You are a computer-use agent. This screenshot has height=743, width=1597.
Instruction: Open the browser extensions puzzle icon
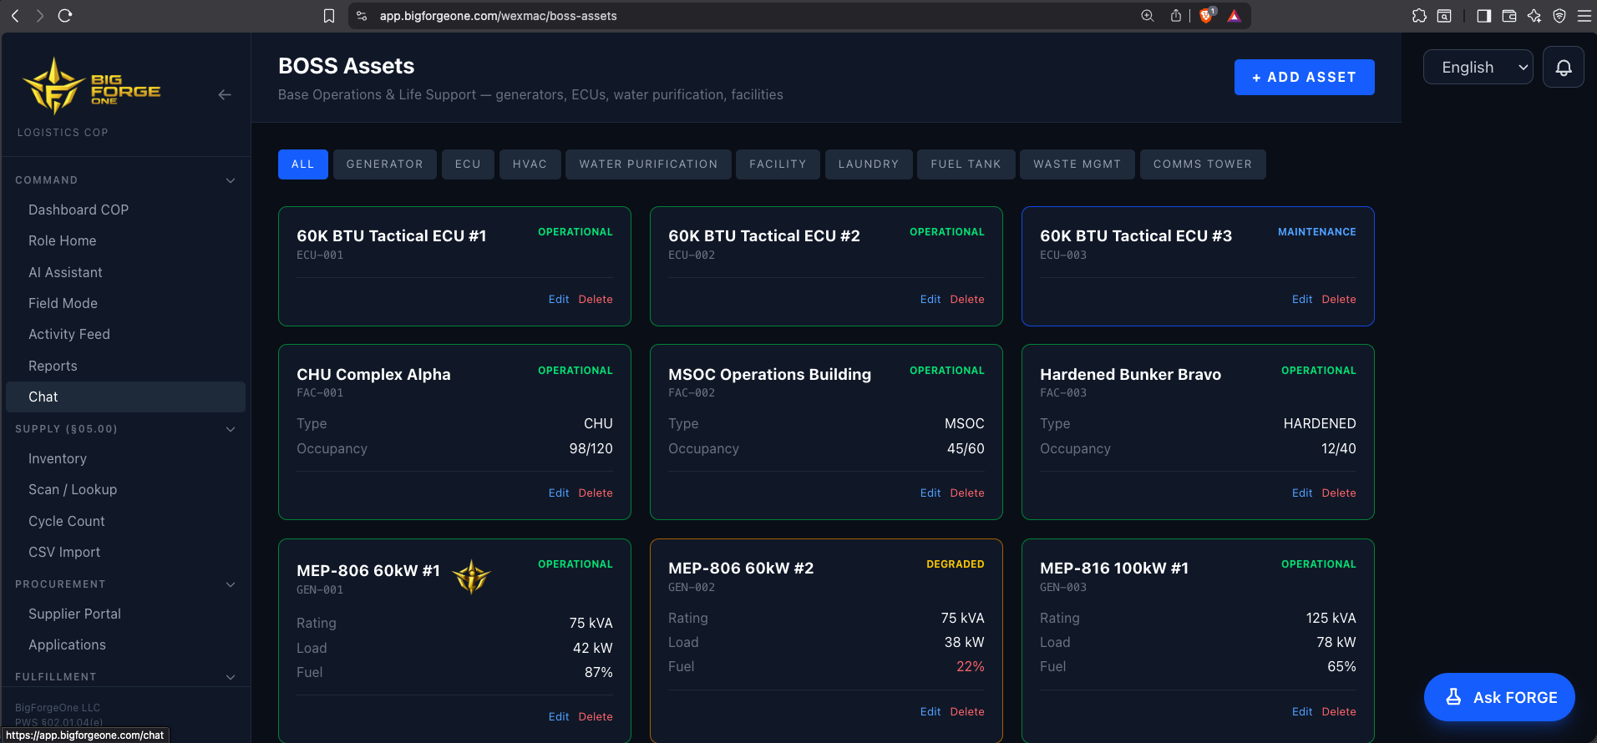pyautogui.click(x=1419, y=16)
